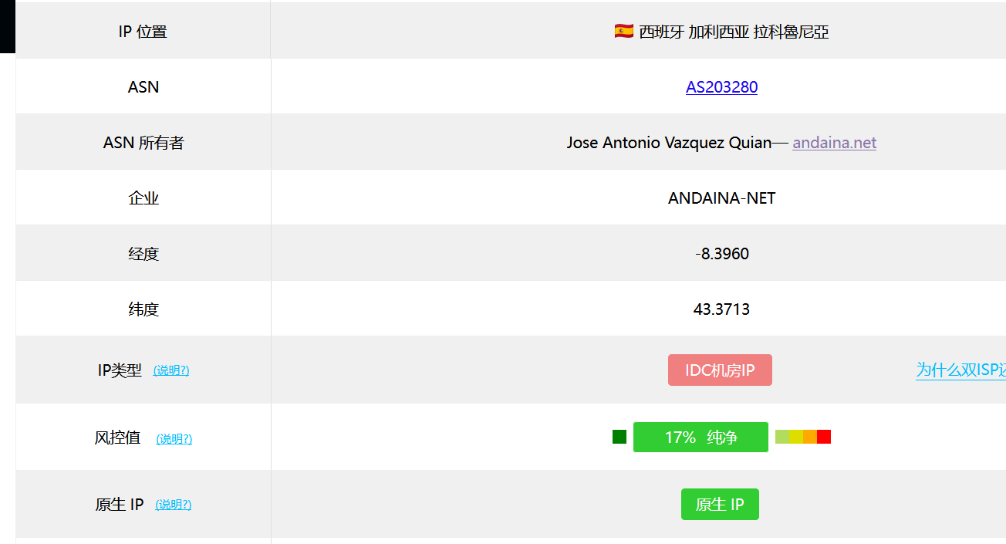
Task: Click the Spain flag icon
Action: click(624, 31)
